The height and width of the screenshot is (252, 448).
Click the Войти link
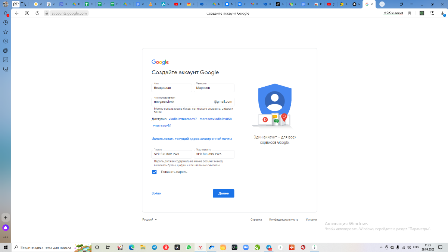(156, 193)
